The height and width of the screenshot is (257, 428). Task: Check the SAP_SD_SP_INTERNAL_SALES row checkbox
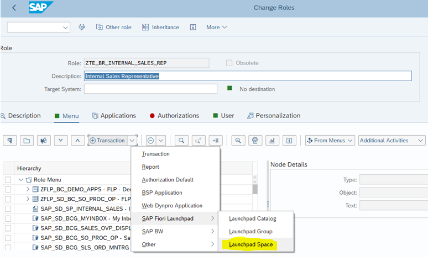point(8,209)
